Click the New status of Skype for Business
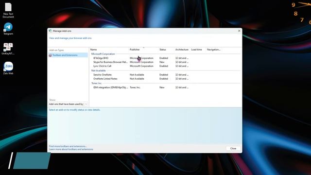Image resolution: width=311 pixels, height=175 pixels. pos(162,62)
